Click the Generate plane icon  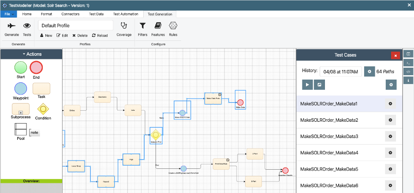click(11, 26)
